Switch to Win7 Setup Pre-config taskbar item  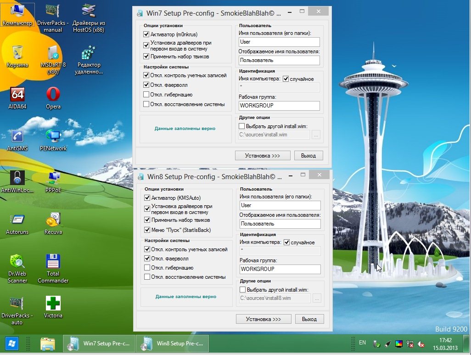[98, 343]
